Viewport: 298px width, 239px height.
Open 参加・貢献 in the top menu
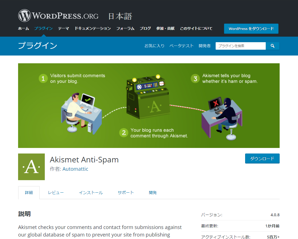pyautogui.click(x=165, y=28)
